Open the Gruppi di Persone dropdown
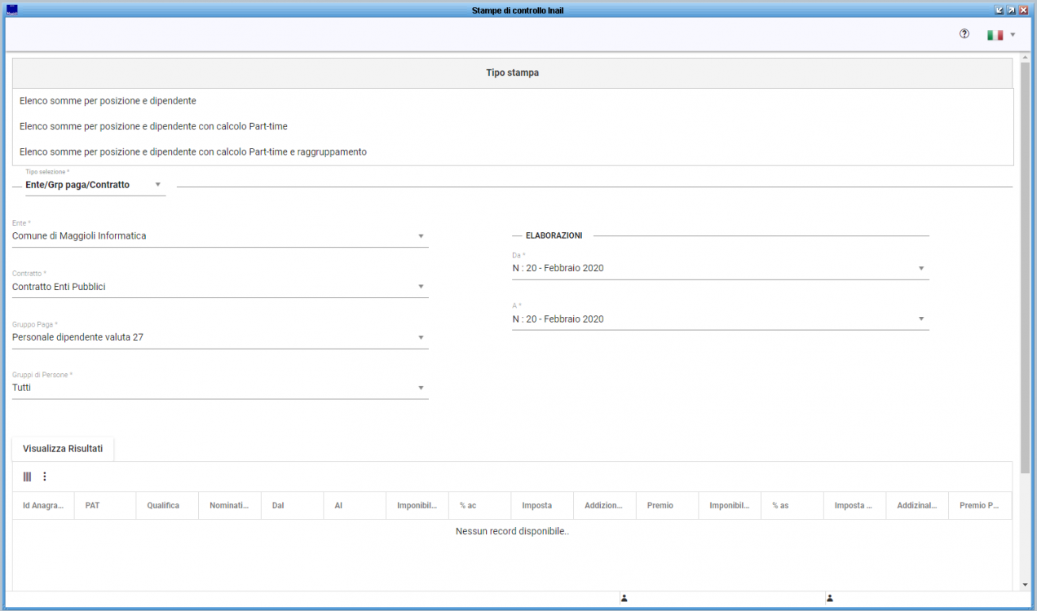 tap(421, 388)
